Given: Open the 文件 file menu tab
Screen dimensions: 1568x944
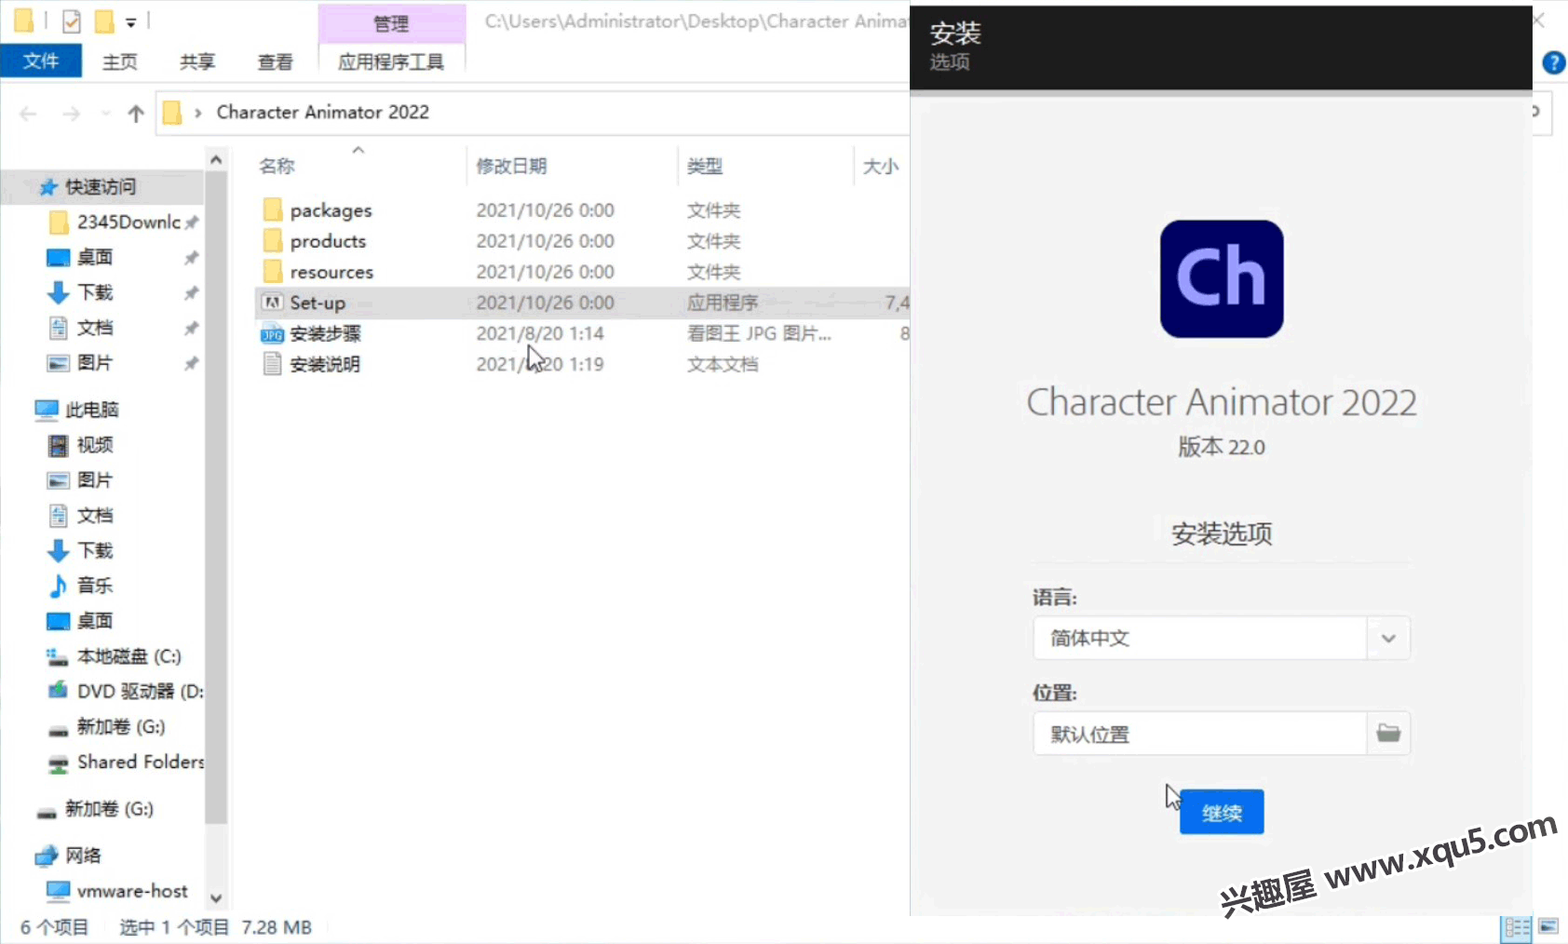Looking at the screenshot, I should click(x=41, y=61).
